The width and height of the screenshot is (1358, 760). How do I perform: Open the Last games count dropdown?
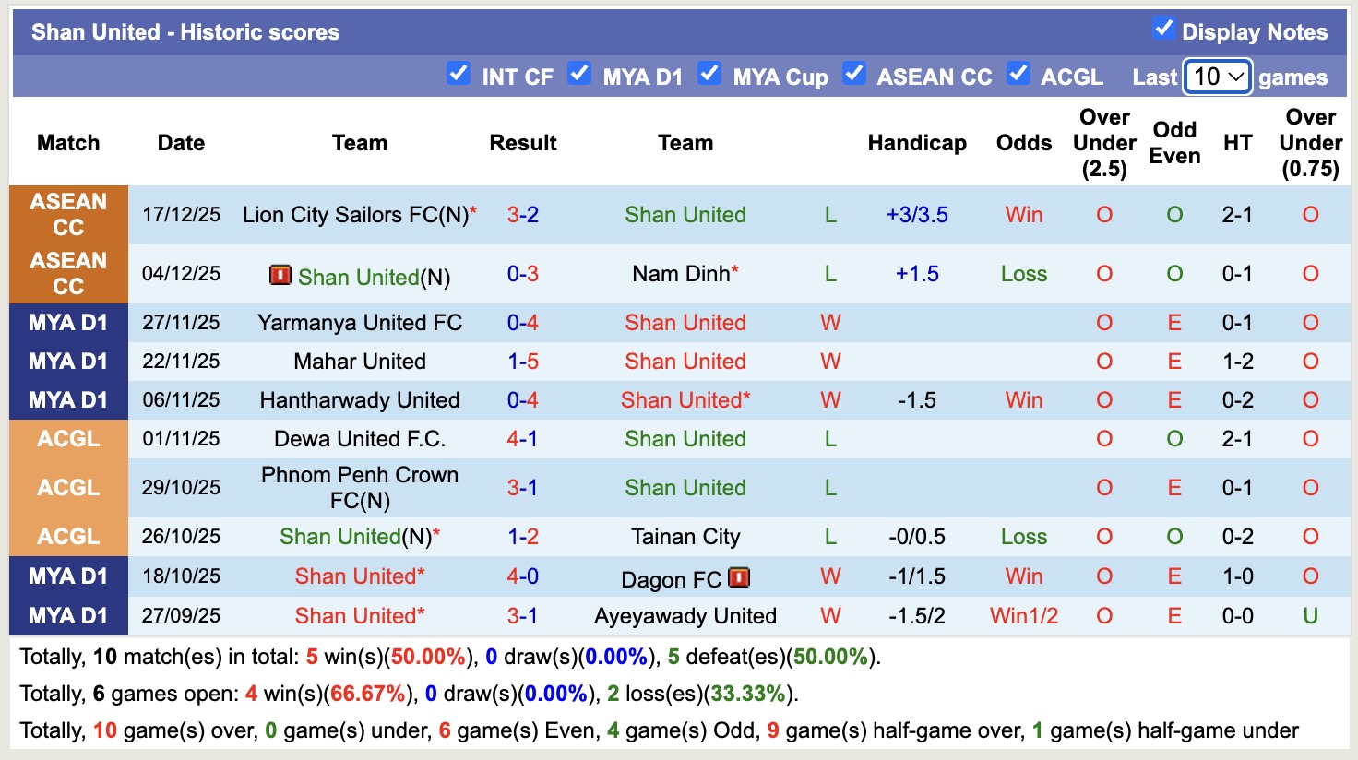[x=1217, y=77]
